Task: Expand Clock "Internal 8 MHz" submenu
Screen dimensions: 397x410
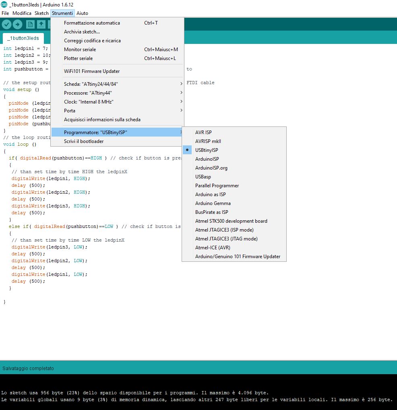Action: coord(117,102)
